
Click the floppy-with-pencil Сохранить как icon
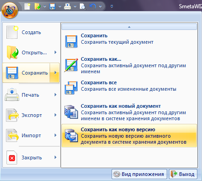click(x=71, y=65)
